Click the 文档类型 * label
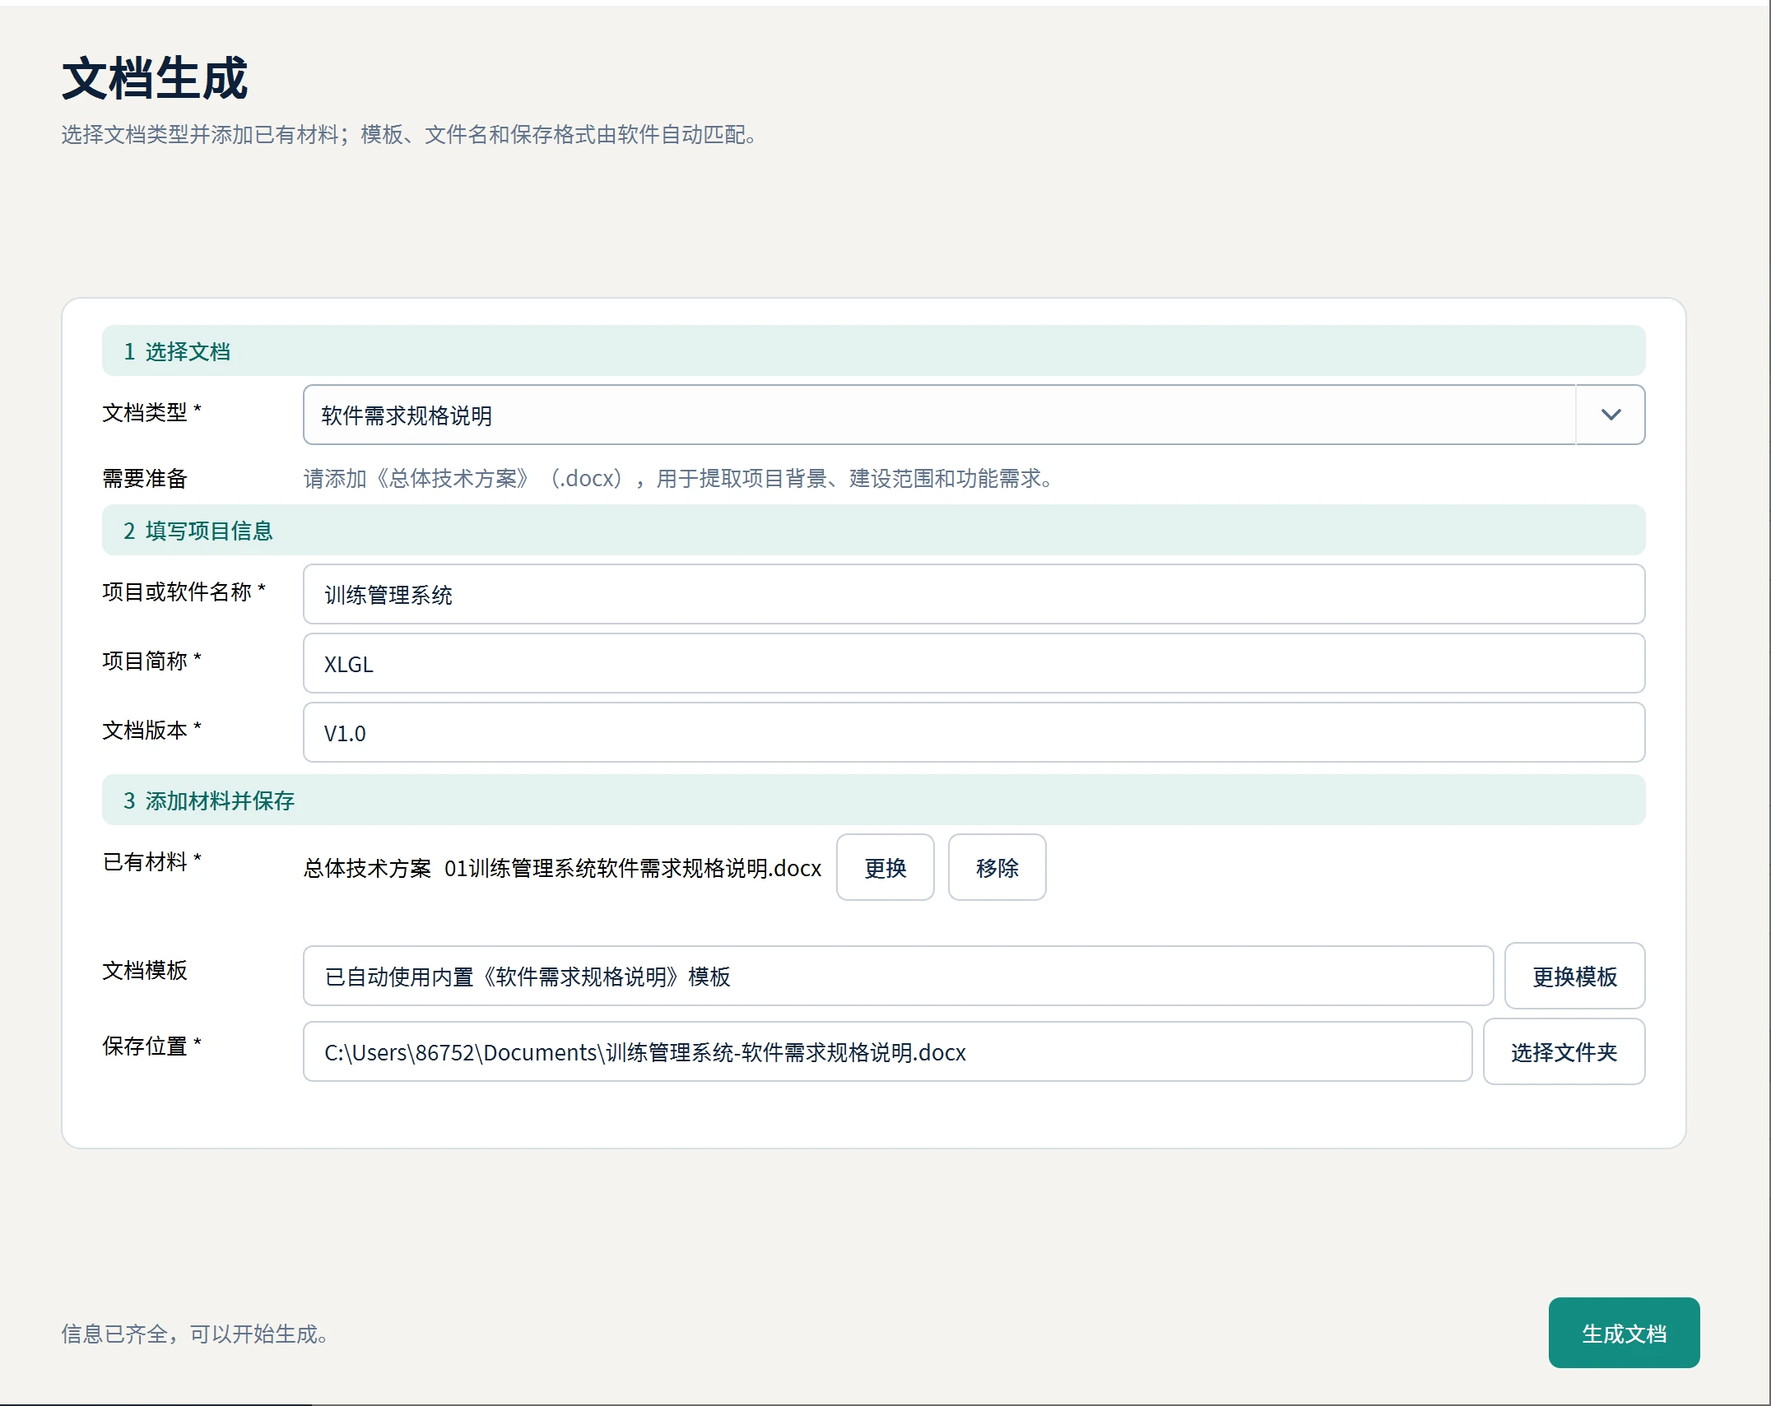The image size is (1771, 1406). [x=151, y=412]
